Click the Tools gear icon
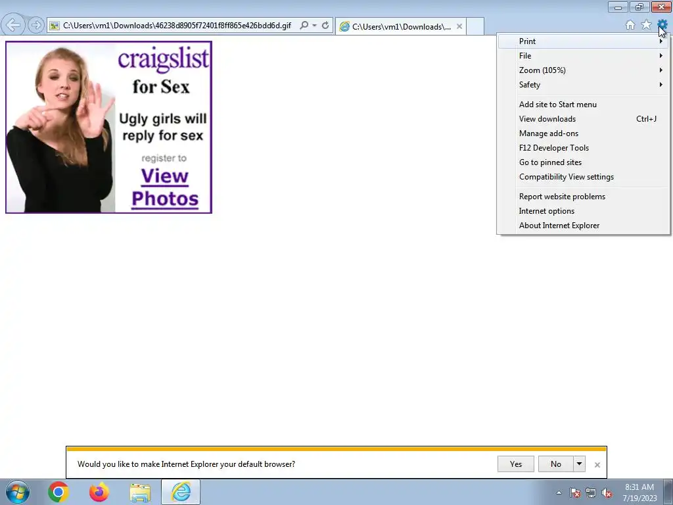The image size is (673, 505). click(x=662, y=25)
